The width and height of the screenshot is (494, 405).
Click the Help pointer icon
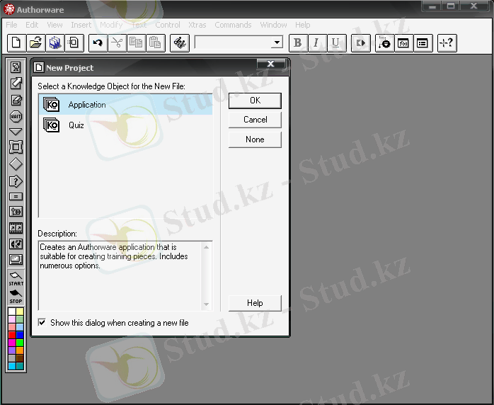pyautogui.click(x=447, y=43)
